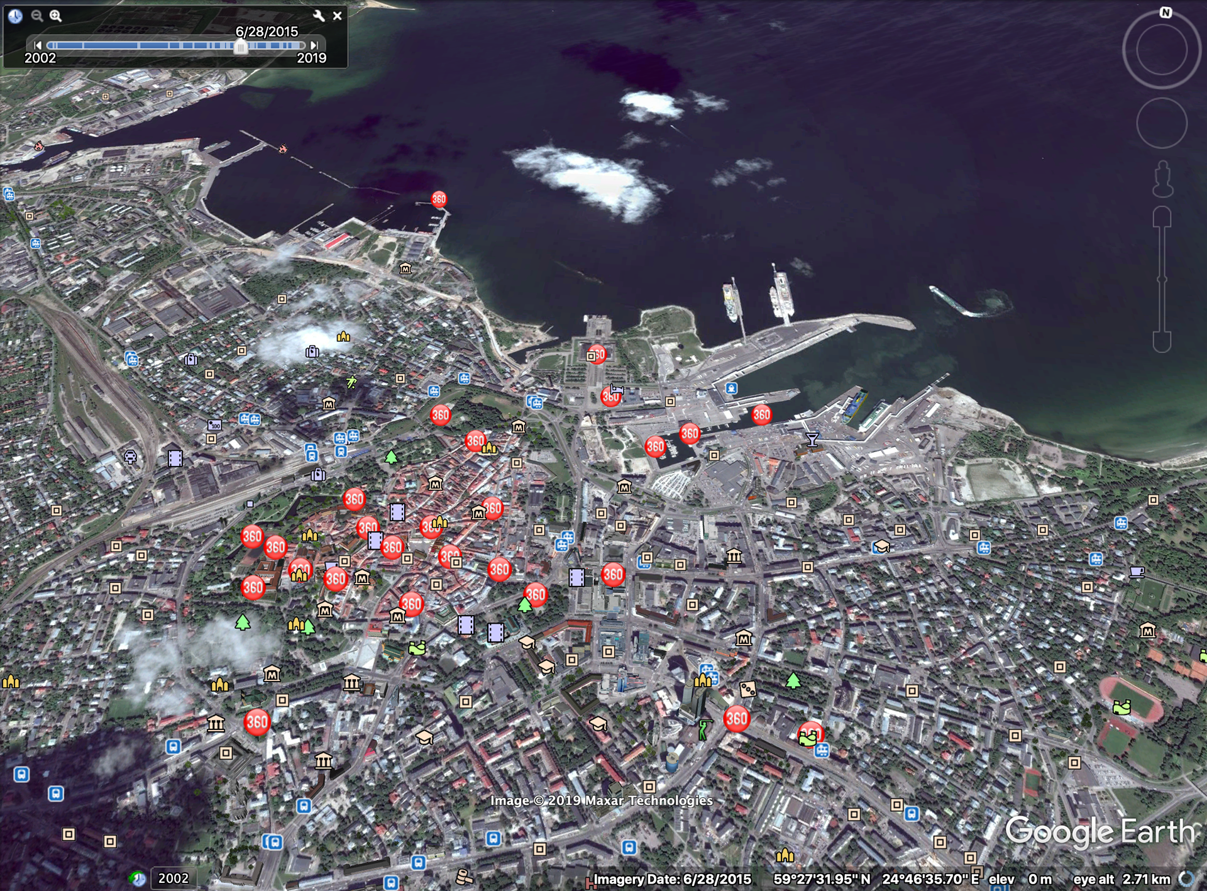1207x891 pixels.
Task: Step to next imagery date
Action: (x=314, y=45)
